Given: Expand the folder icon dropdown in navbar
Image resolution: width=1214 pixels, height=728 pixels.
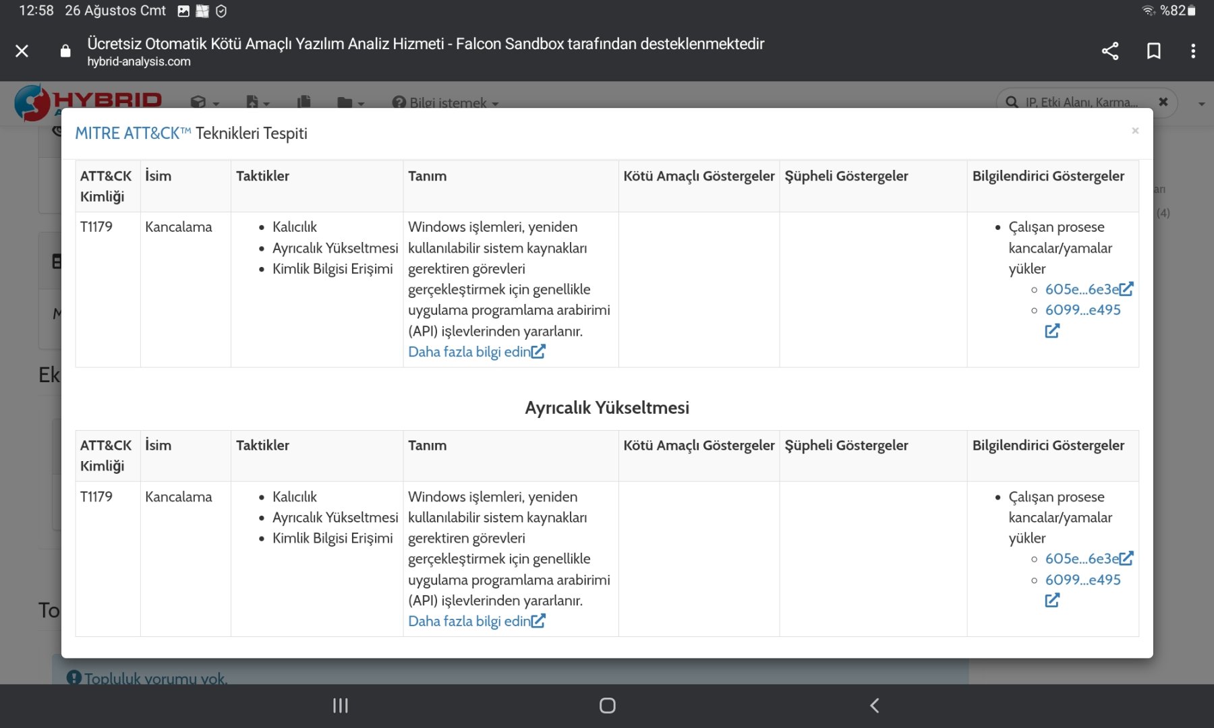Looking at the screenshot, I should pos(350,102).
